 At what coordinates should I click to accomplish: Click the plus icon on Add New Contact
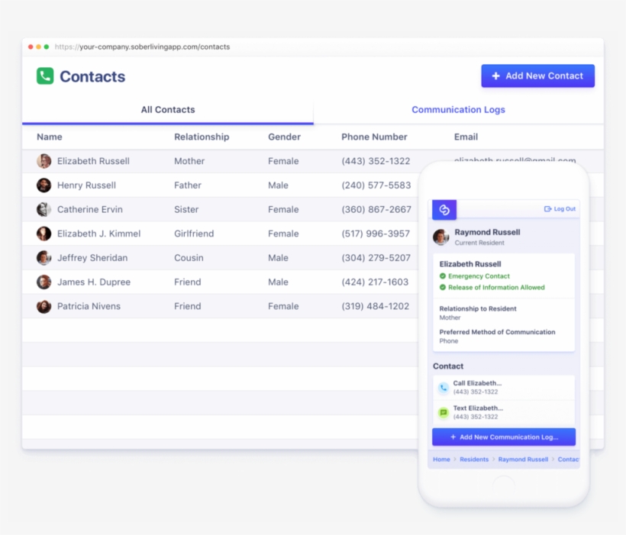point(496,76)
